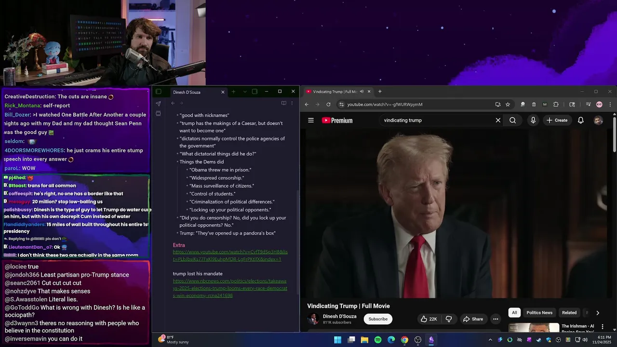The width and height of the screenshot is (617, 347).
Task: Close the Dinesh D'Souza notes tab
Action: click(x=223, y=92)
